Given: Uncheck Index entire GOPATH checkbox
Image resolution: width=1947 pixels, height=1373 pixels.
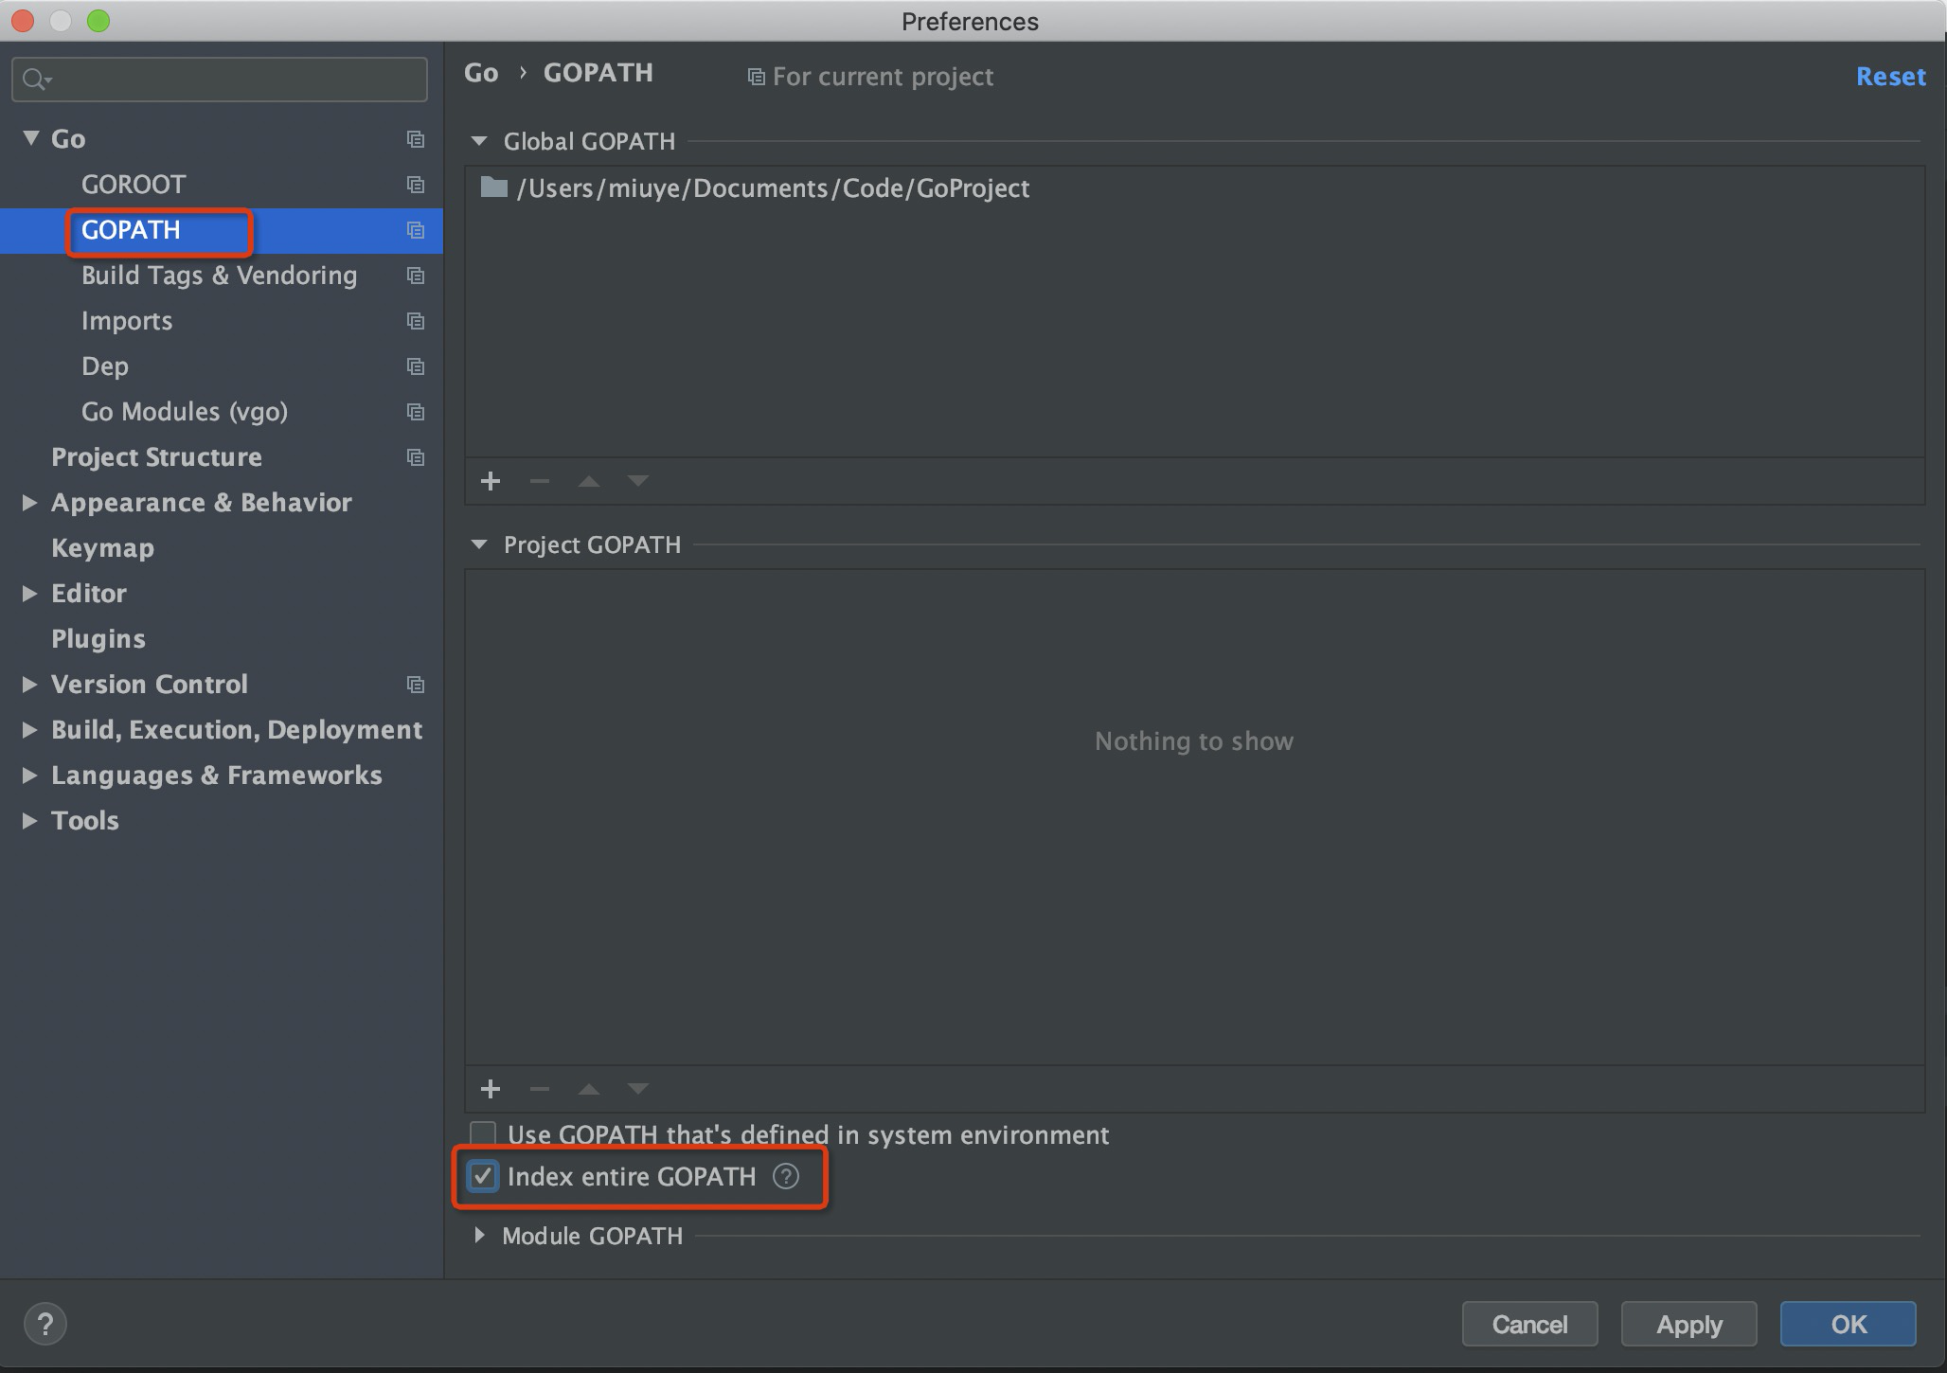Looking at the screenshot, I should coord(483,1176).
